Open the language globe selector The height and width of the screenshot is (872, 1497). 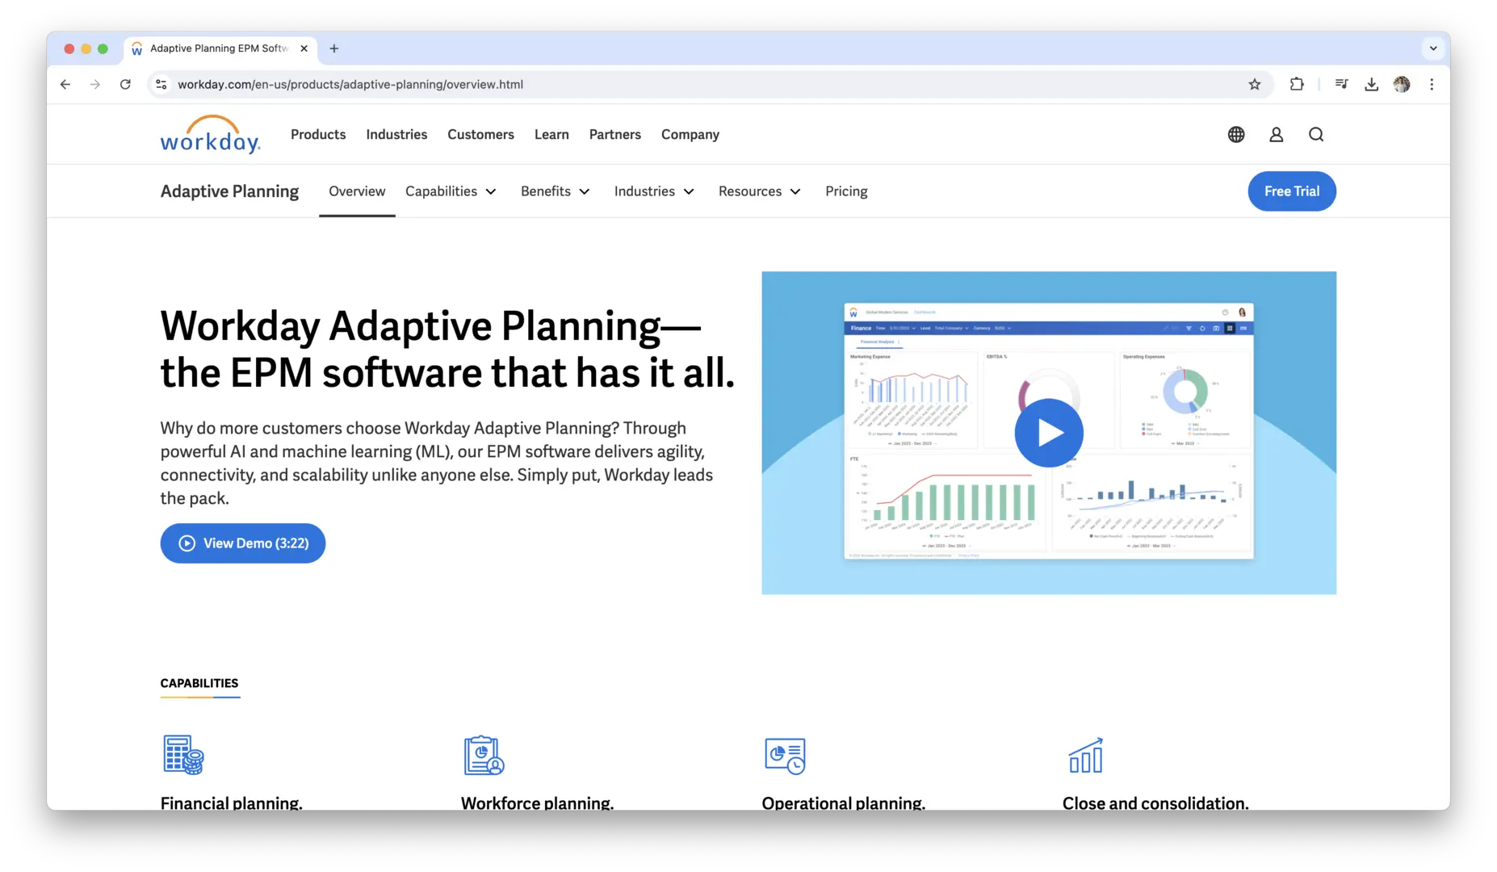pyautogui.click(x=1236, y=135)
